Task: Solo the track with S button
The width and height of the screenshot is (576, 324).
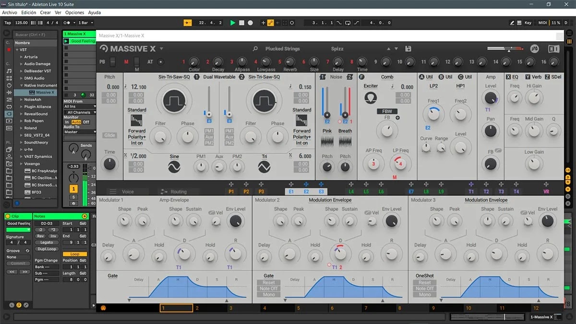Action: [73, 197]
